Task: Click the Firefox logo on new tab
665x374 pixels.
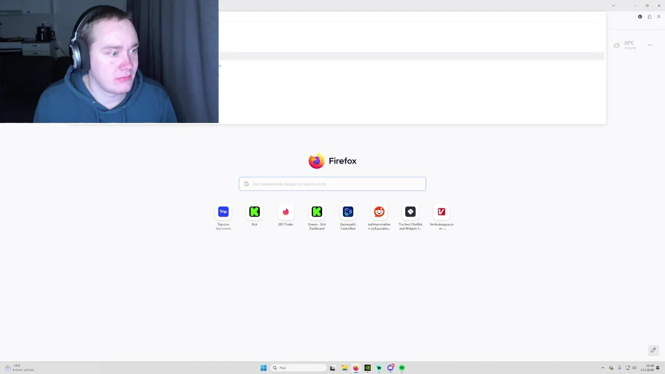Action: click(x=332, y=161)
